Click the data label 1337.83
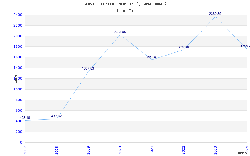The image size is (250, 156). (88, 68)
